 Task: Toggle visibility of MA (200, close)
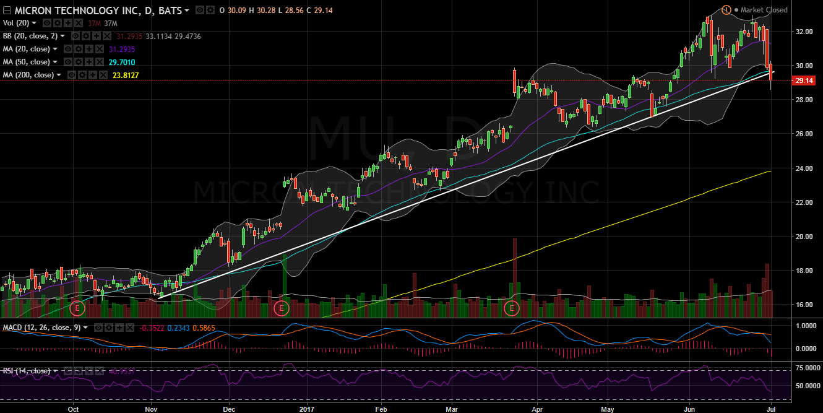point(73,75)
